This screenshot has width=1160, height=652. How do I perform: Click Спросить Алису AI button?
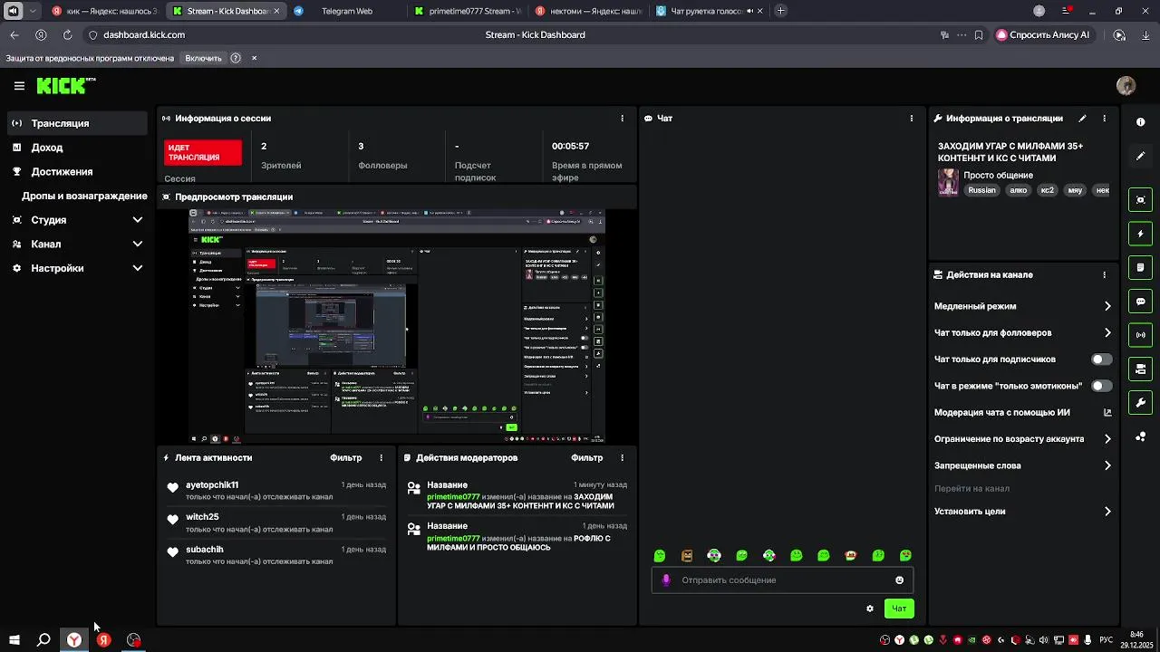[x=1043, y=35]
